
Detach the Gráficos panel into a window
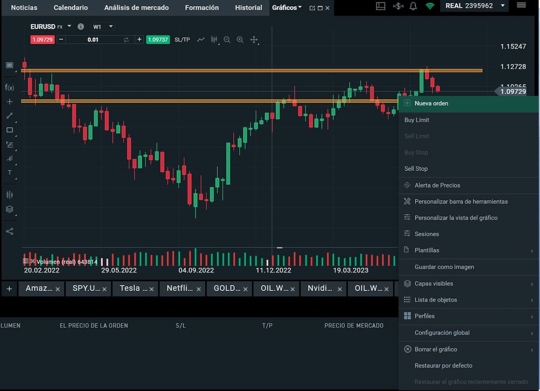[312, 8]
